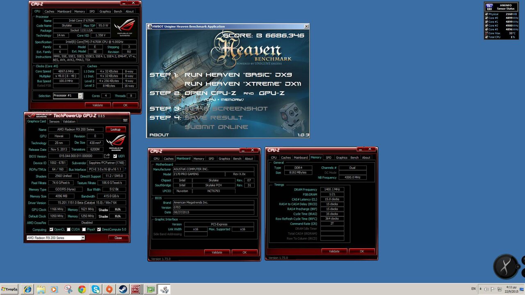Toggle the UEFI checkbox in GPU-Z
525x295 pixels.
pyautogui.click(x=115, y=156)
